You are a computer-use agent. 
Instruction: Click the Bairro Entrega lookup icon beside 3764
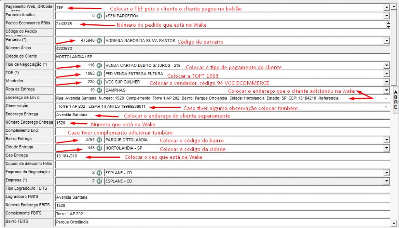pos(99,140)
